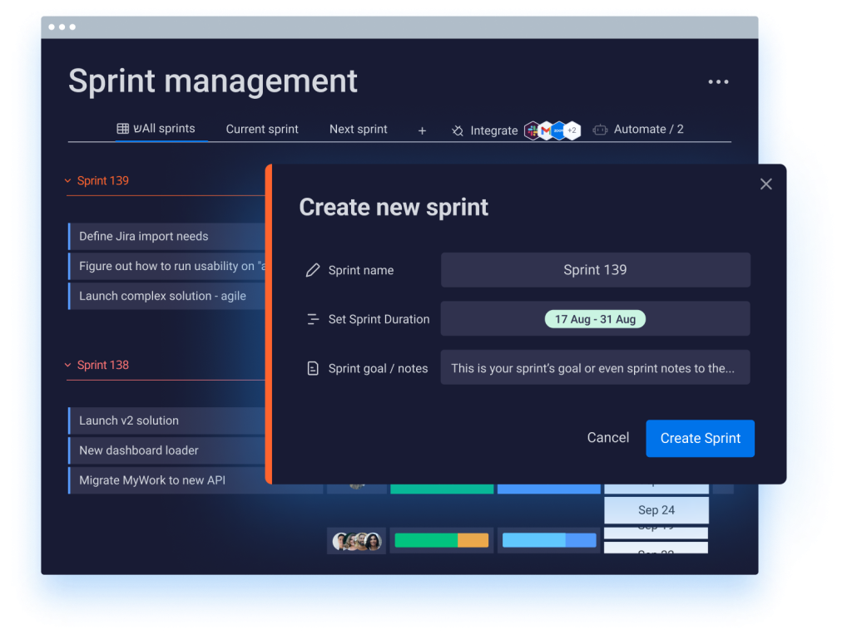Click the Integrate plug icon
The height and width of the screenshot is (639, 852).
point(458,130)
